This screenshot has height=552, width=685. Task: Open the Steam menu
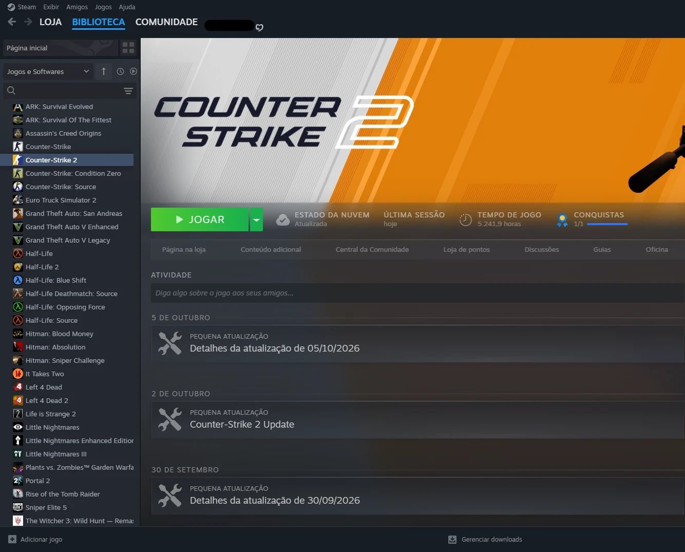(27, 7)
